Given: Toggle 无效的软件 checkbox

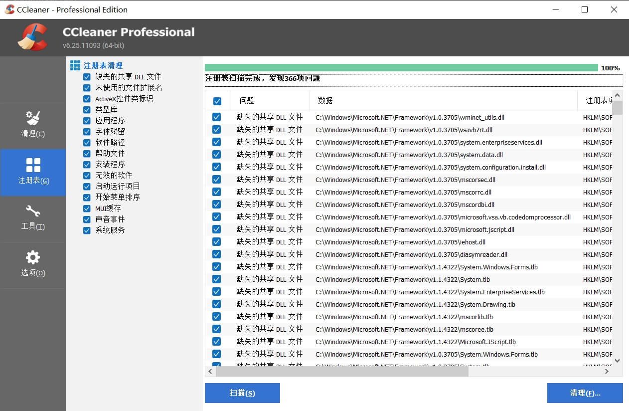Looking at the screenshot, I should (87, 176).
